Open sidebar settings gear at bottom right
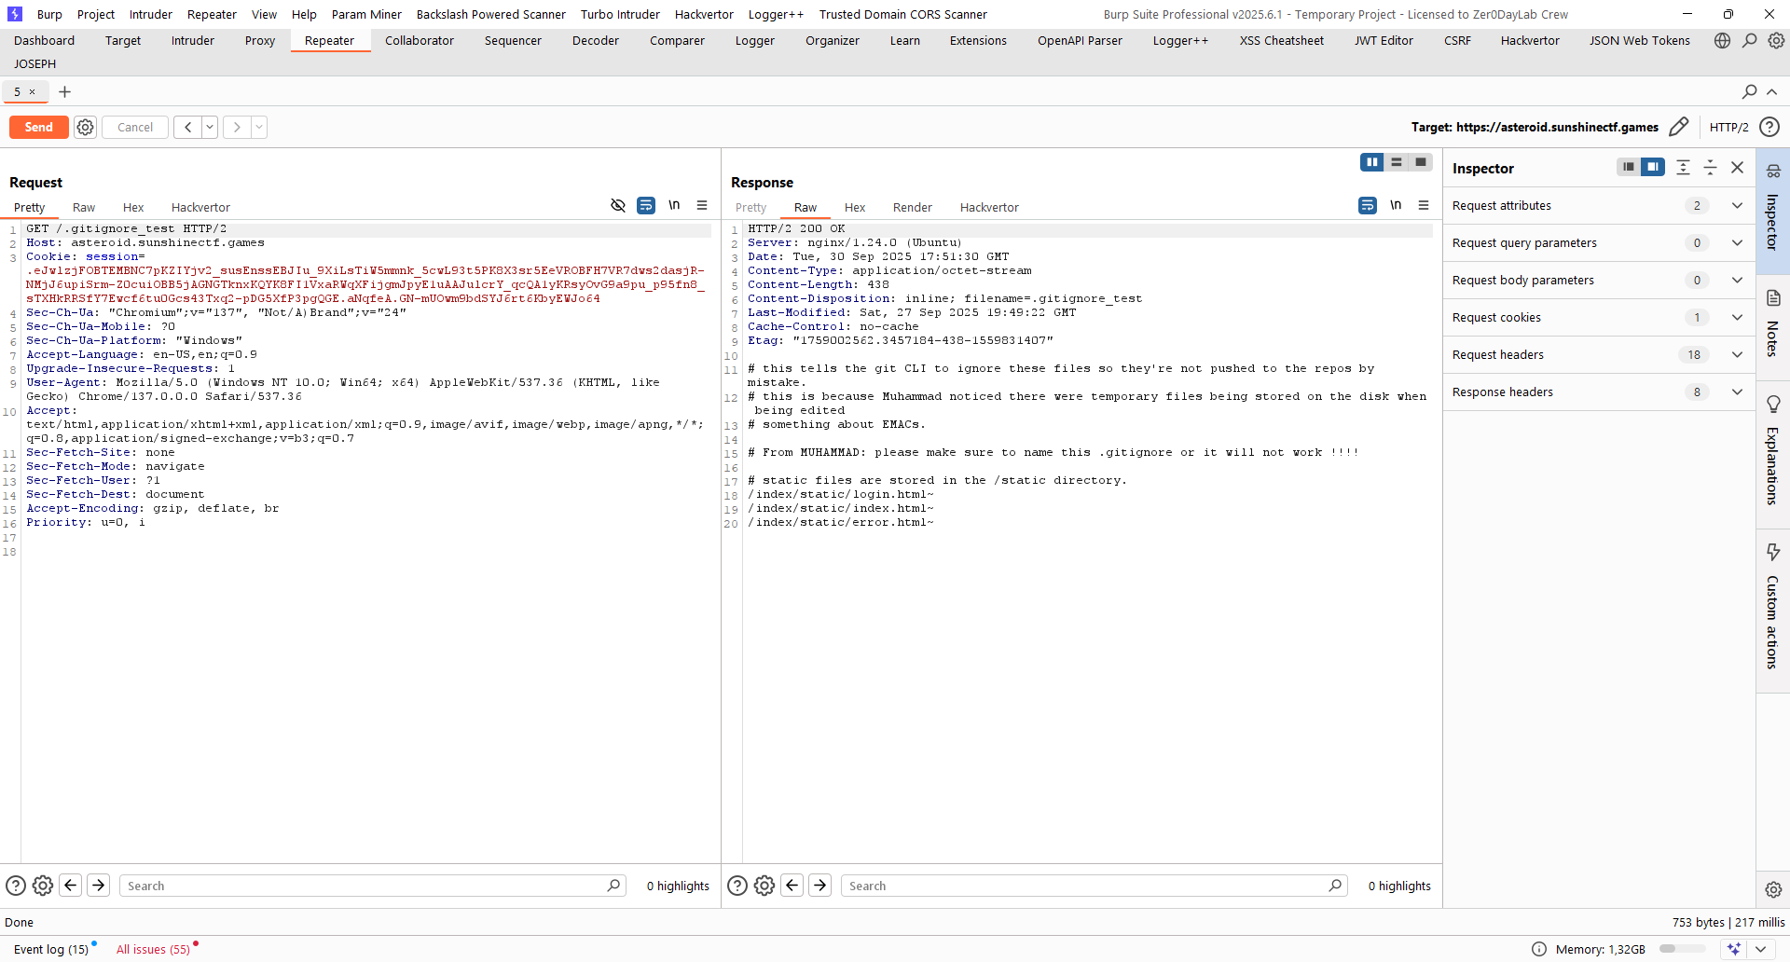The image size is (1790, 962). pos(1773,889)
